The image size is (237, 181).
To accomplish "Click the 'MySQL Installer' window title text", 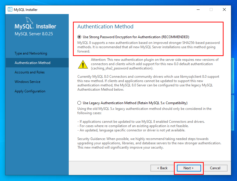I will 26,10.
